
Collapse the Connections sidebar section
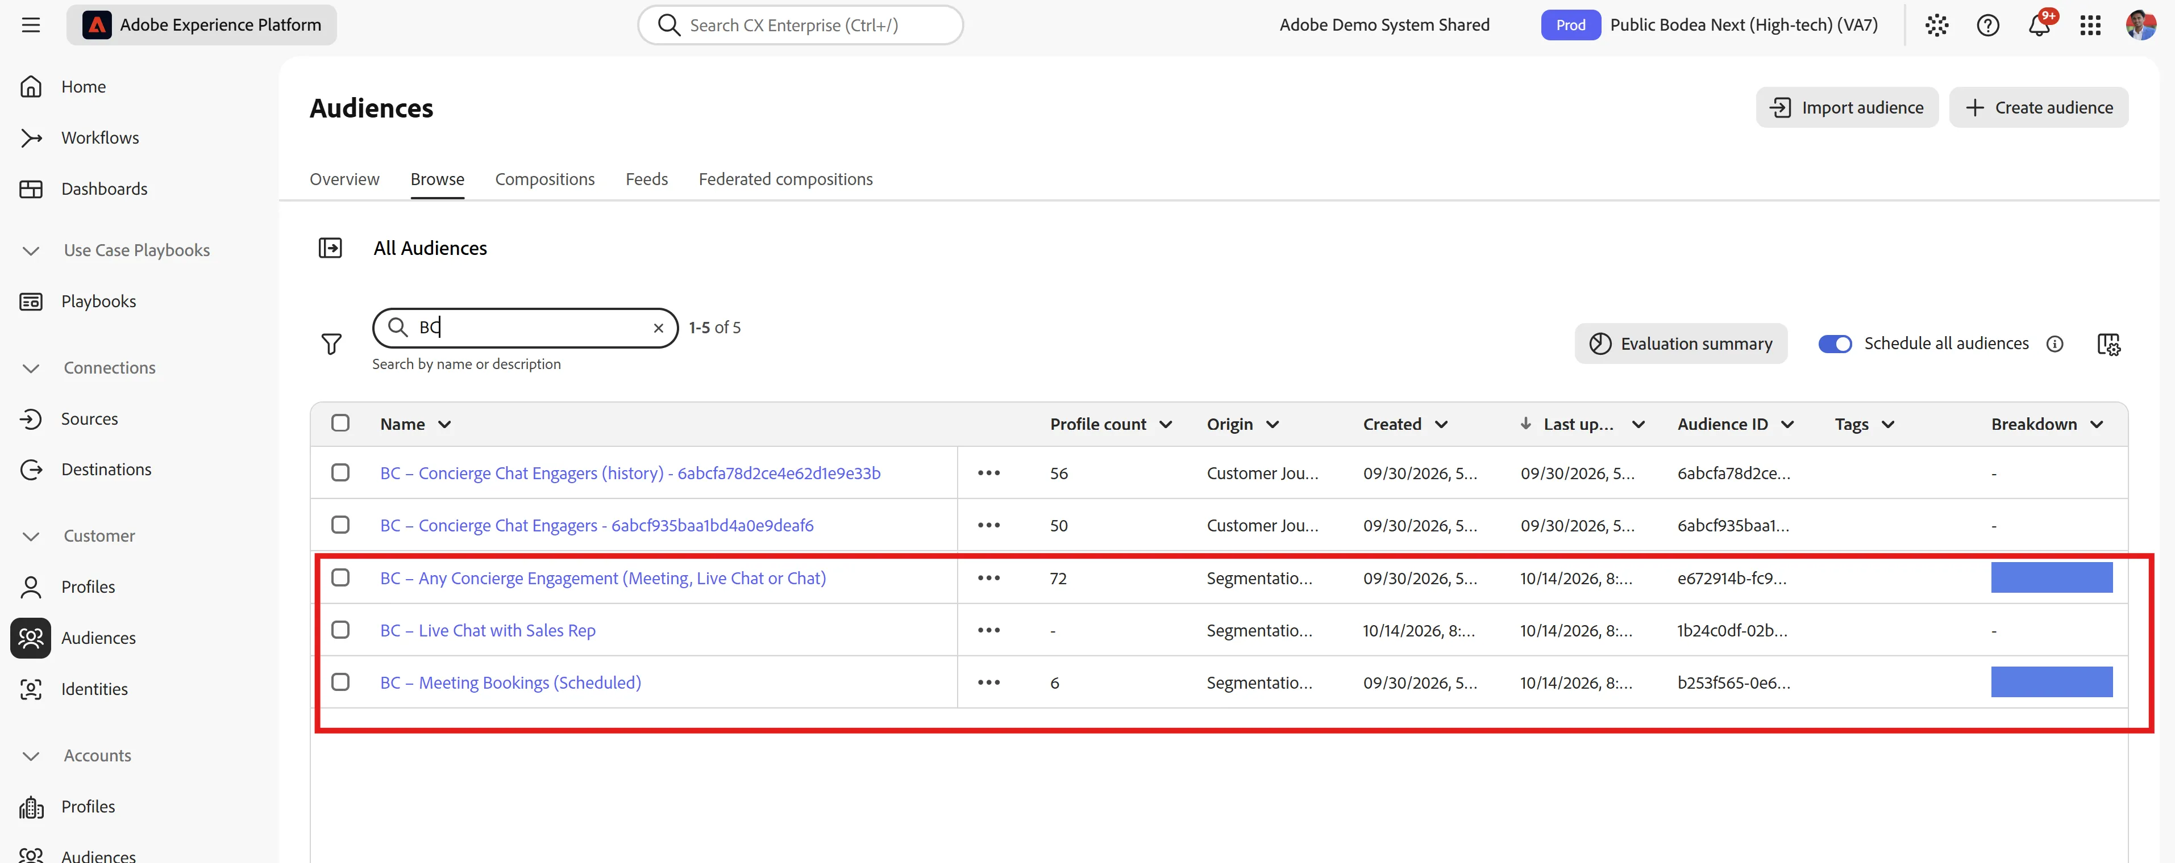(x=31, y=368)
